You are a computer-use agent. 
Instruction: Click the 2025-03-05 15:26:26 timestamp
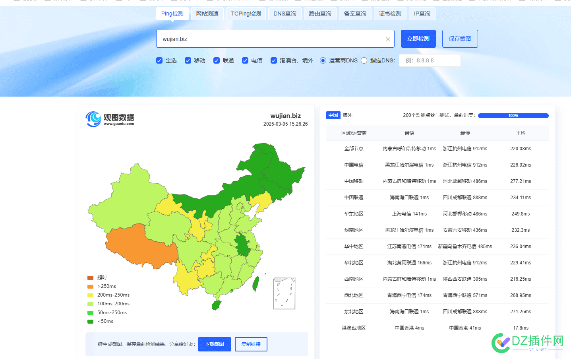tap(285, 124)
